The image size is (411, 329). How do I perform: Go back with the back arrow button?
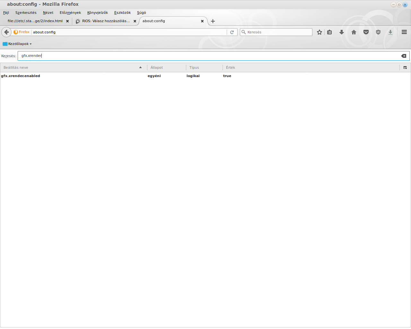[x=6, y=32]
